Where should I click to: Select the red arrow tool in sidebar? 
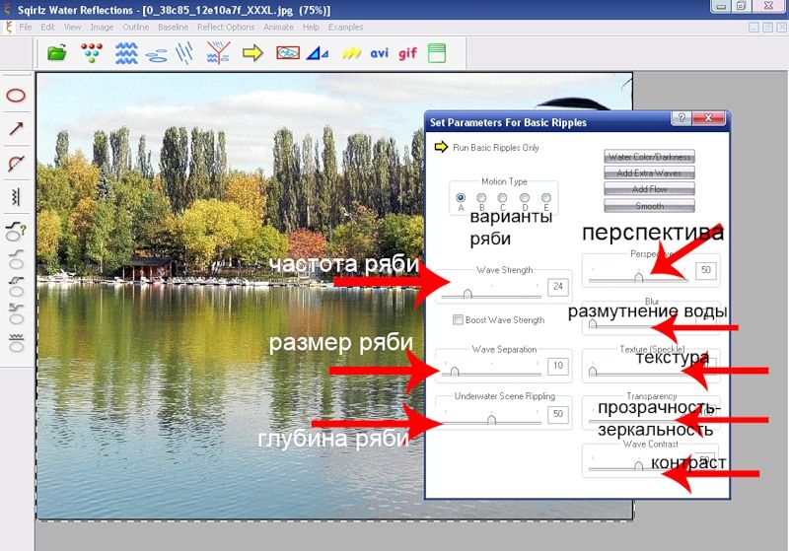16,129
